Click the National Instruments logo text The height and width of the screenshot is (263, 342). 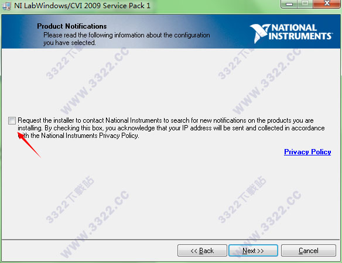(300, 32)
